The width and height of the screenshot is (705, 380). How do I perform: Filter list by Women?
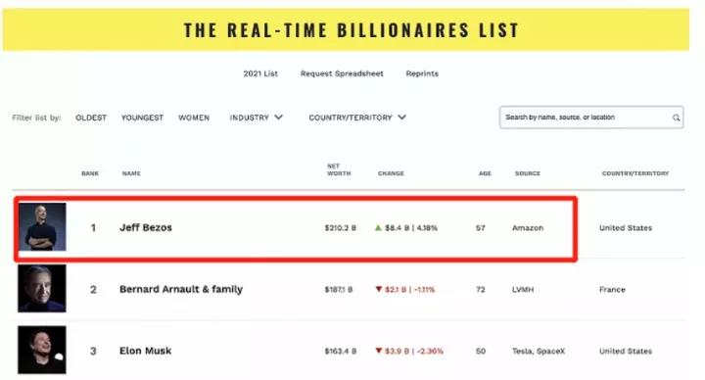(x=194, y=118)
